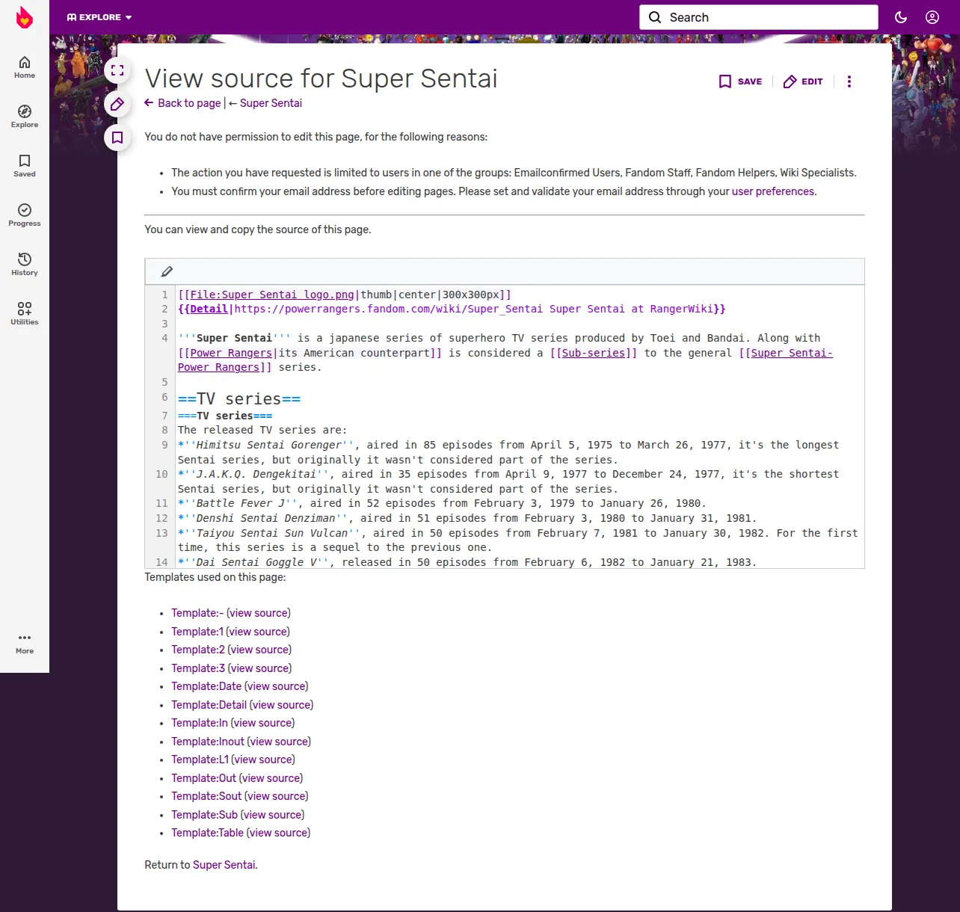Click the fullscreen expand floating icon
This screenshot has height=912, width=960.
(117, 70)
